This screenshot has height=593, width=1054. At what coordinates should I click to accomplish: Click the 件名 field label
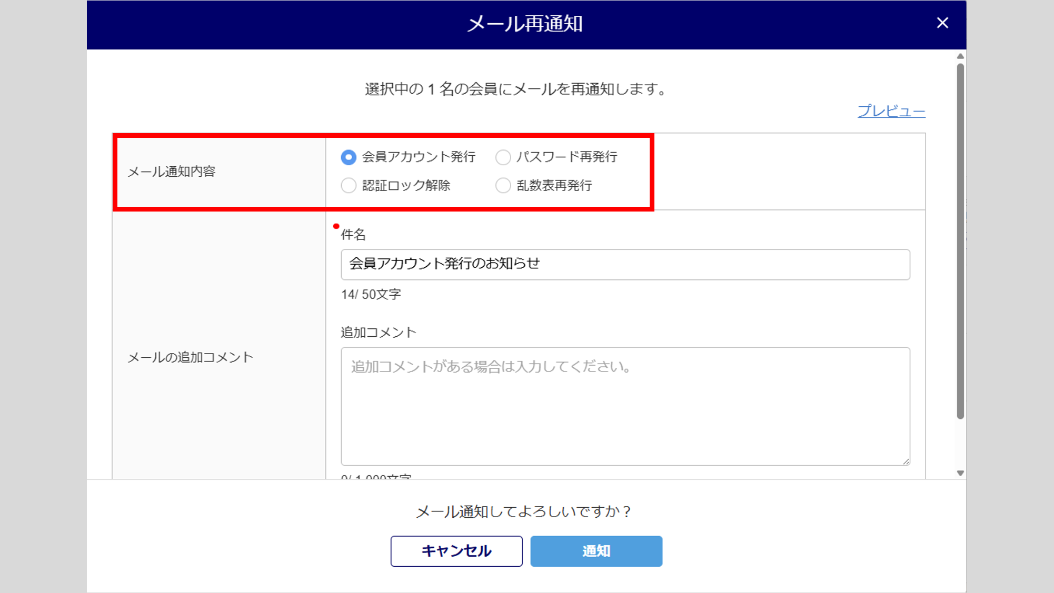(x=353, y=235)
